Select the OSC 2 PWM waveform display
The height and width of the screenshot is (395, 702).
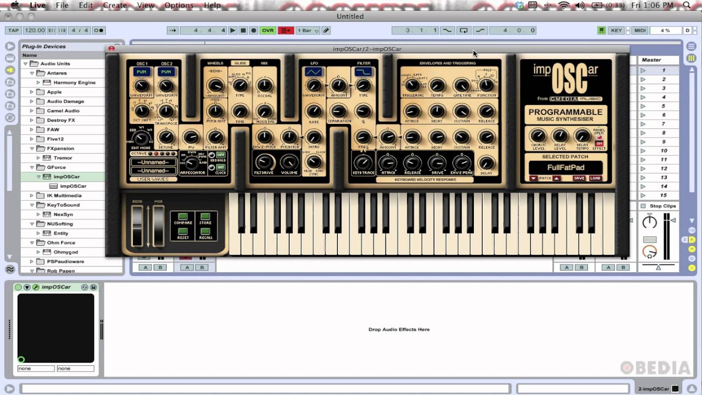pos(166,72)
